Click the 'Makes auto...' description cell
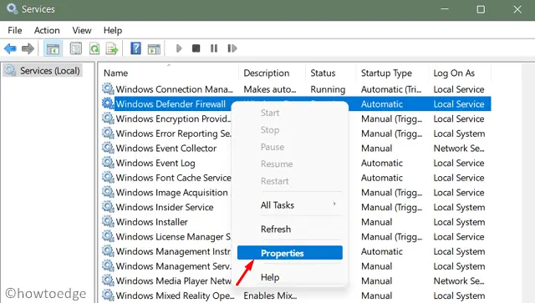The width and height of the screenshot is (535, 303). click(x=270, y=89)
